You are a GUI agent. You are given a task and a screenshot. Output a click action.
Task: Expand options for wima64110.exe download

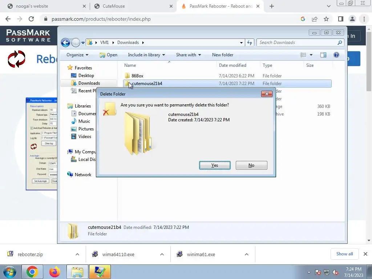point(162,254)
